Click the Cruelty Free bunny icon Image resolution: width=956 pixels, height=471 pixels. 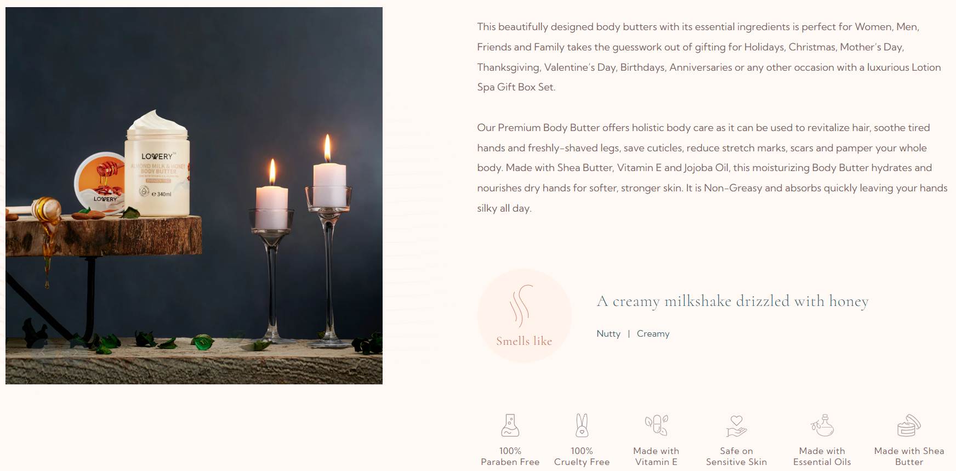[582, 425]
